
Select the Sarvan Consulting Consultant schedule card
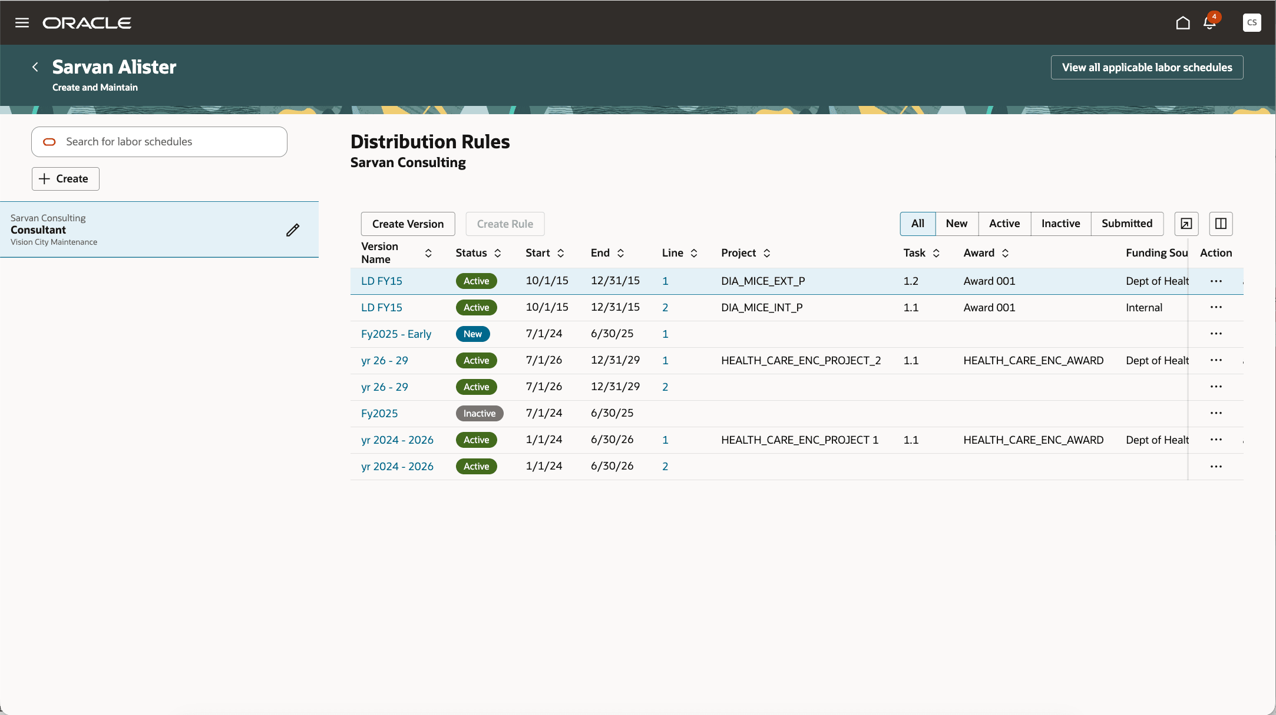click(159, 230)
